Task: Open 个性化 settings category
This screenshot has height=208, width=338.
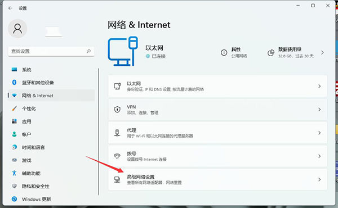Action: click(51, 108)
